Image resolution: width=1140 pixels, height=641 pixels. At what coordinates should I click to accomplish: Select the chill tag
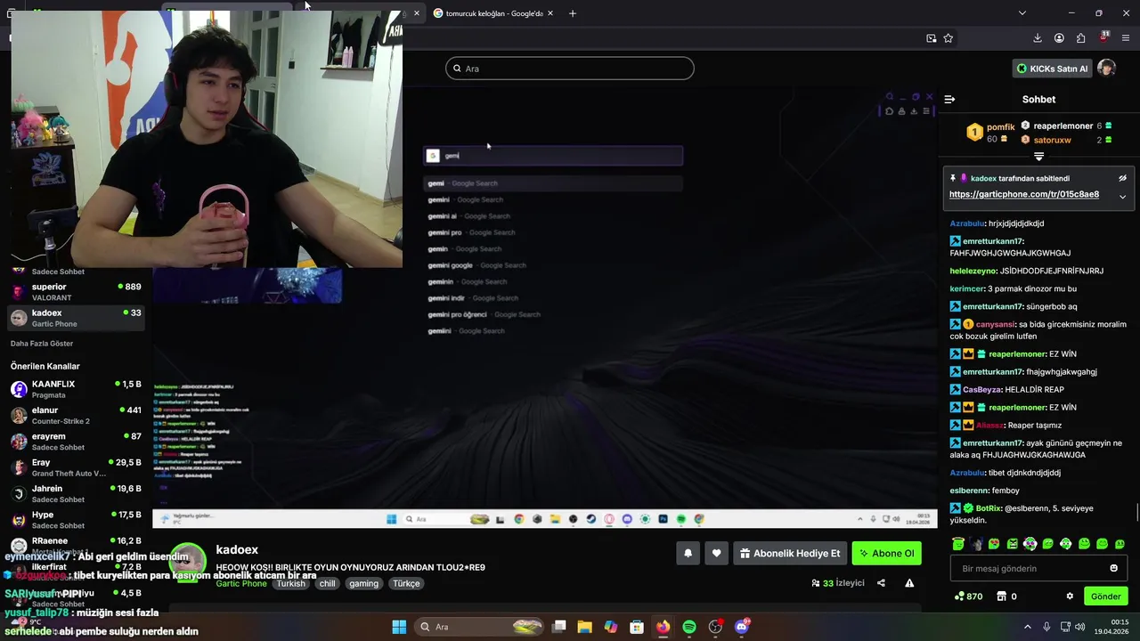click(x=327, y=583)
